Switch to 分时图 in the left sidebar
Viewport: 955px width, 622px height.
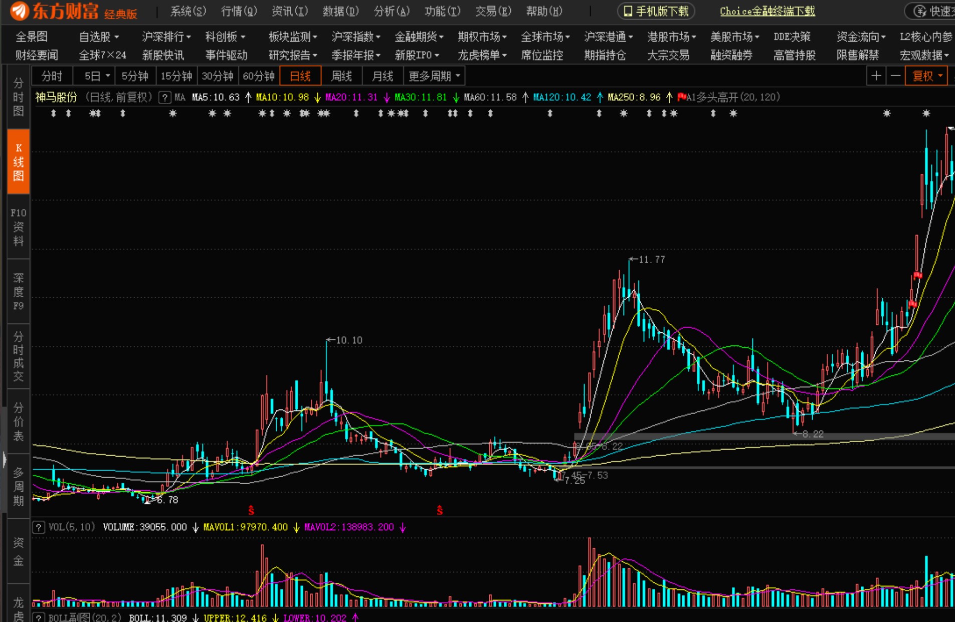pos(19,97)
